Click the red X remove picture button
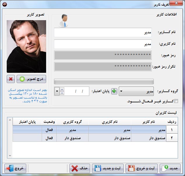 11,79
